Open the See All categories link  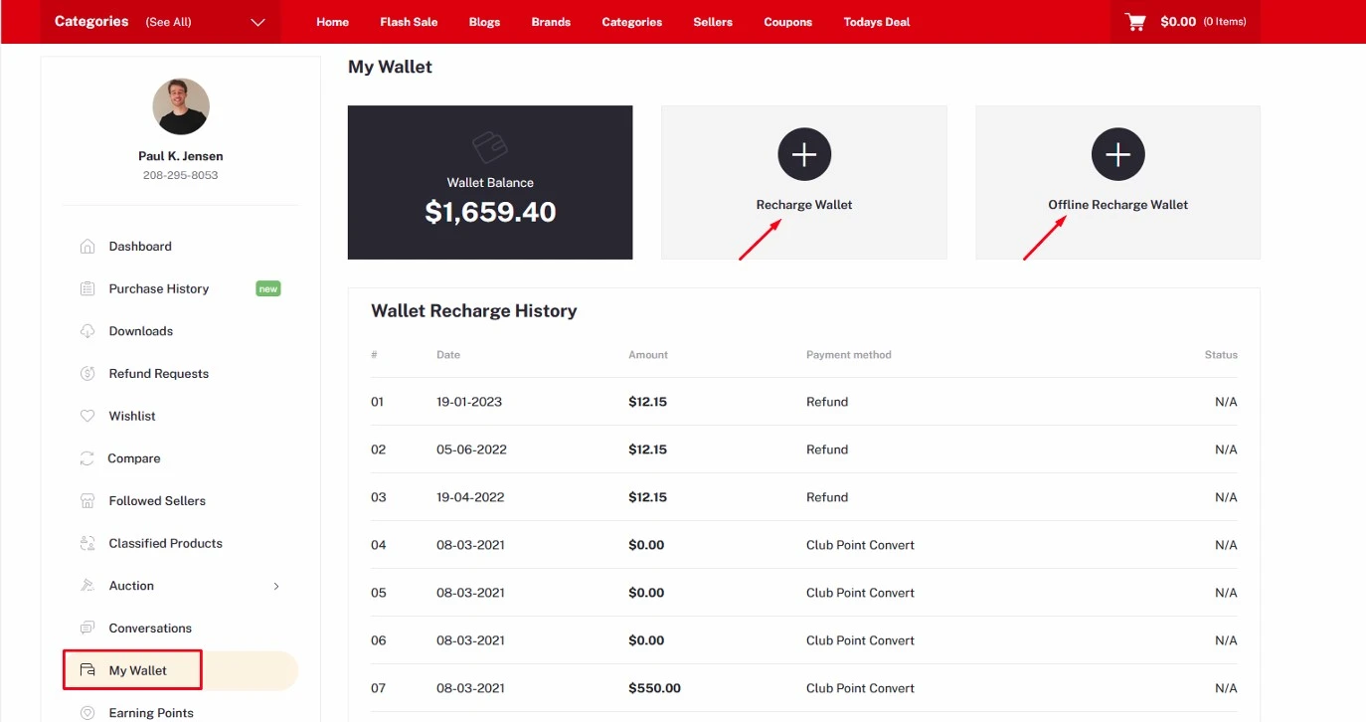pos(168,22)
